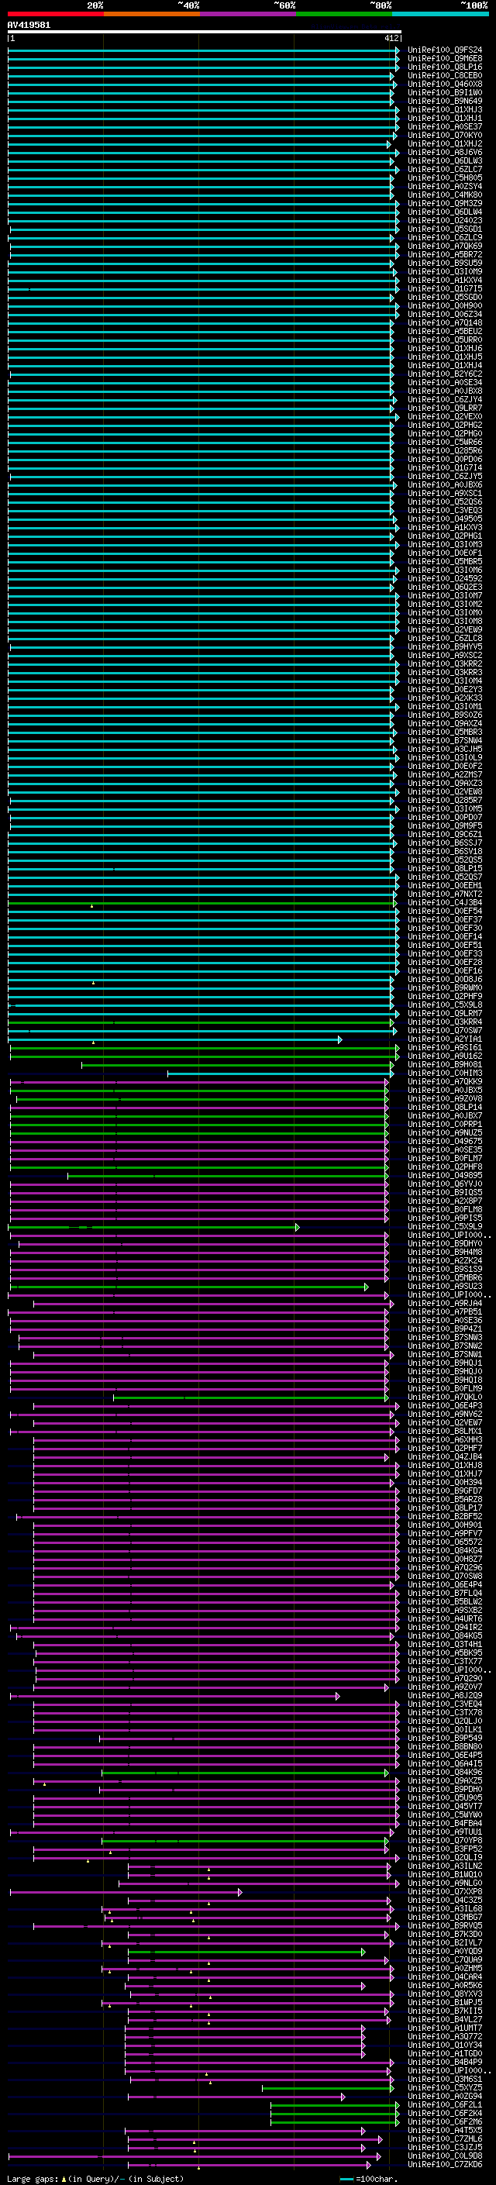Open hit UniRef100_C7QUA9
This screenshot has height=2185, width=496.
click(x=445, y=1959)
